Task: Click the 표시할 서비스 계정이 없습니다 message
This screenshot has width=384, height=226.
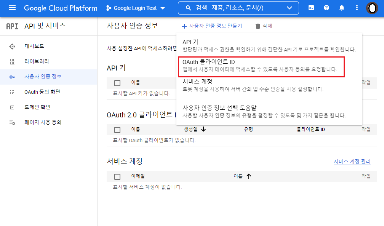Action: pyautogui.click(x=147, y=187)
